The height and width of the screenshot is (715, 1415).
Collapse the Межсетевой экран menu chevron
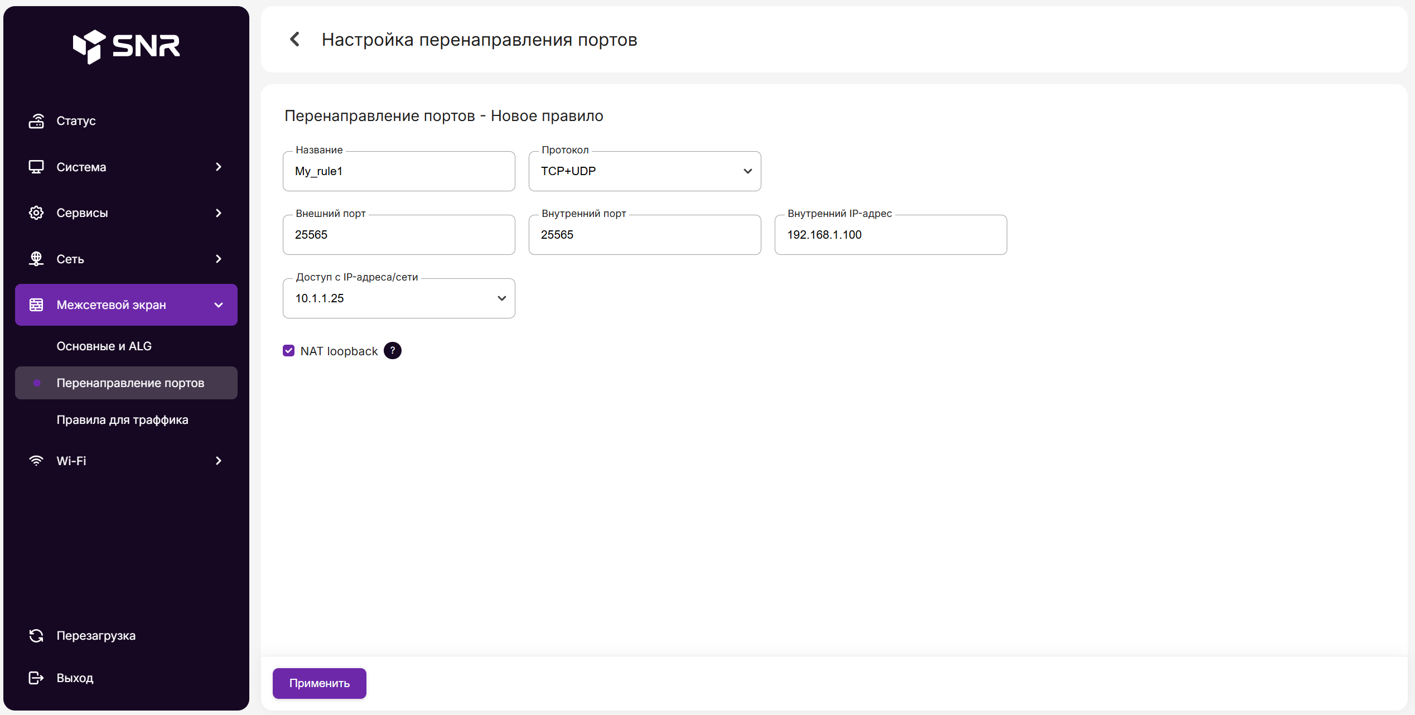tap(219, 305)
